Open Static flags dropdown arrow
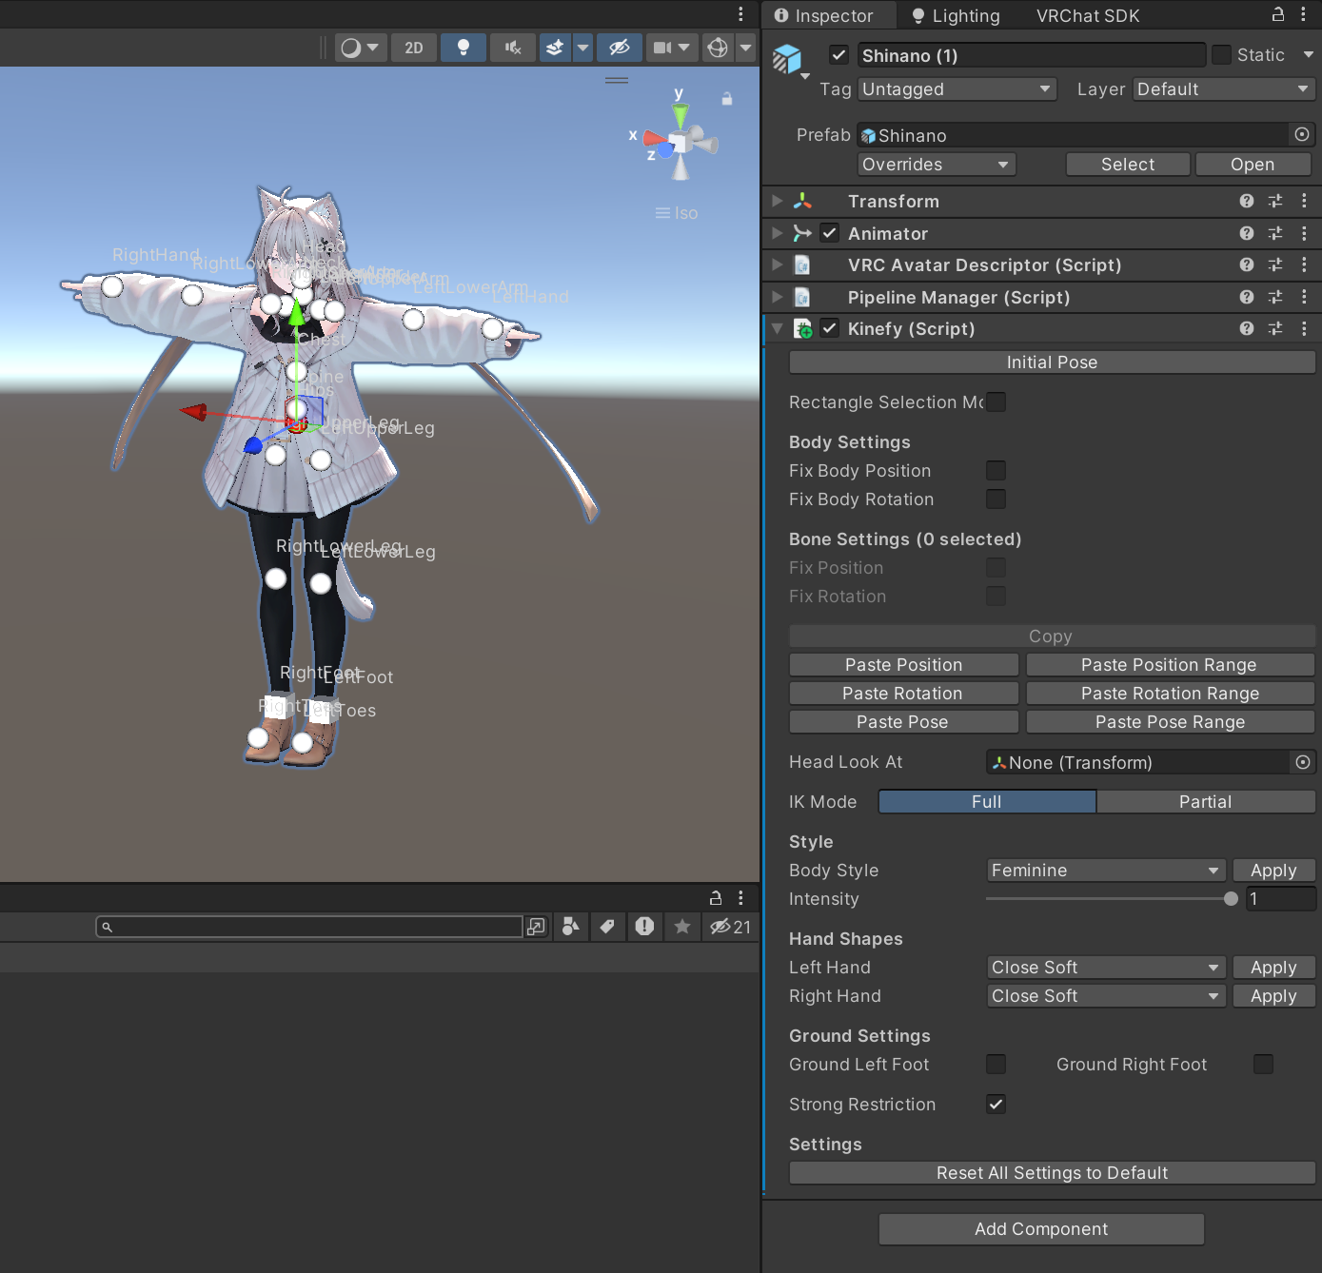 click(x=1309, y=55)
